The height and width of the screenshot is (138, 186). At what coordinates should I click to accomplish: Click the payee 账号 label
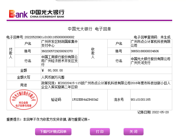tap(119, 51)
